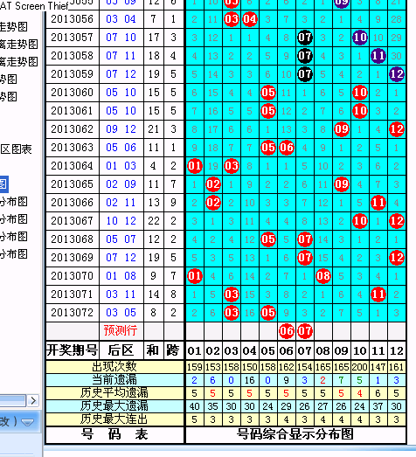Toggle off the 06 ball in 预测行 row
Image resolution: width=416 pixels, height=457 pixels.
pyautogui.click(x=287, y=331)
